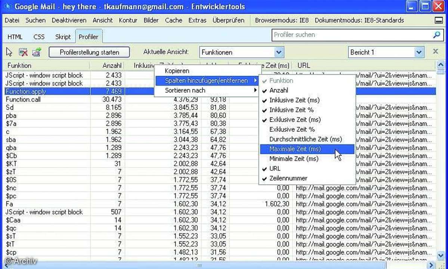
Task: Toggle the Zeilennummer column entry
Action: click(x=307, y=178)
